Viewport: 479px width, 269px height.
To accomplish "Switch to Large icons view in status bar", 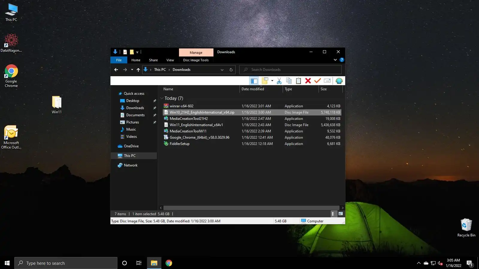I will pyautogui.click(x=341, y=214).
